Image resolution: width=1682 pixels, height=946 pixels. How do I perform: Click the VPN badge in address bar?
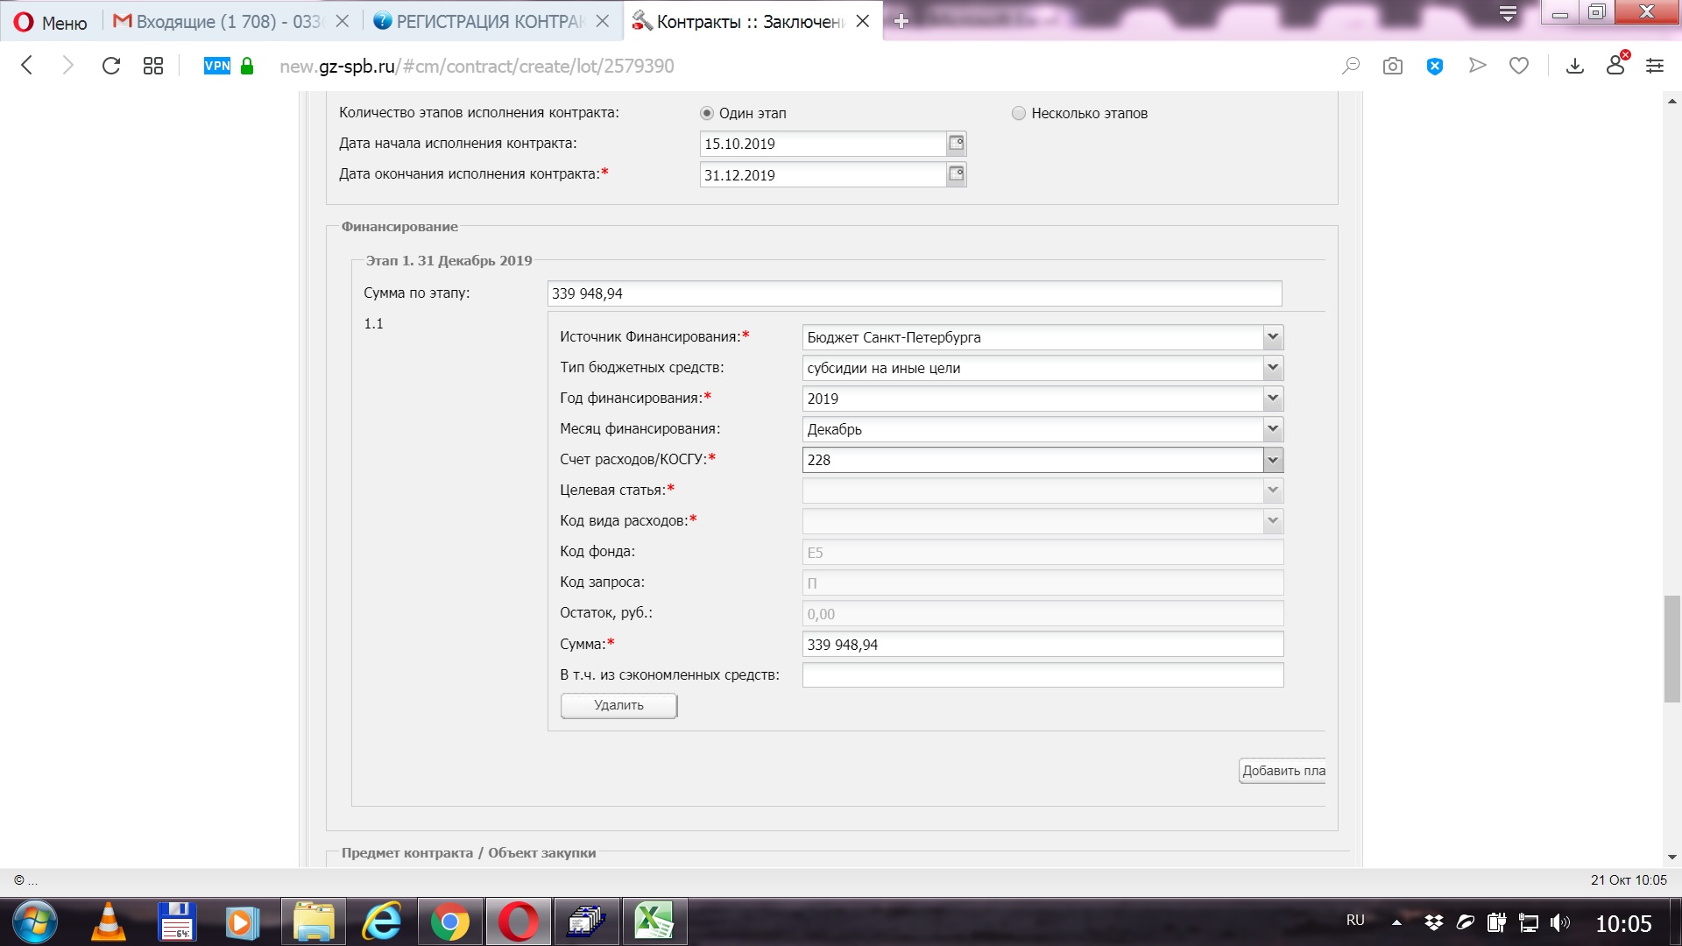click(x=216, y=66)
